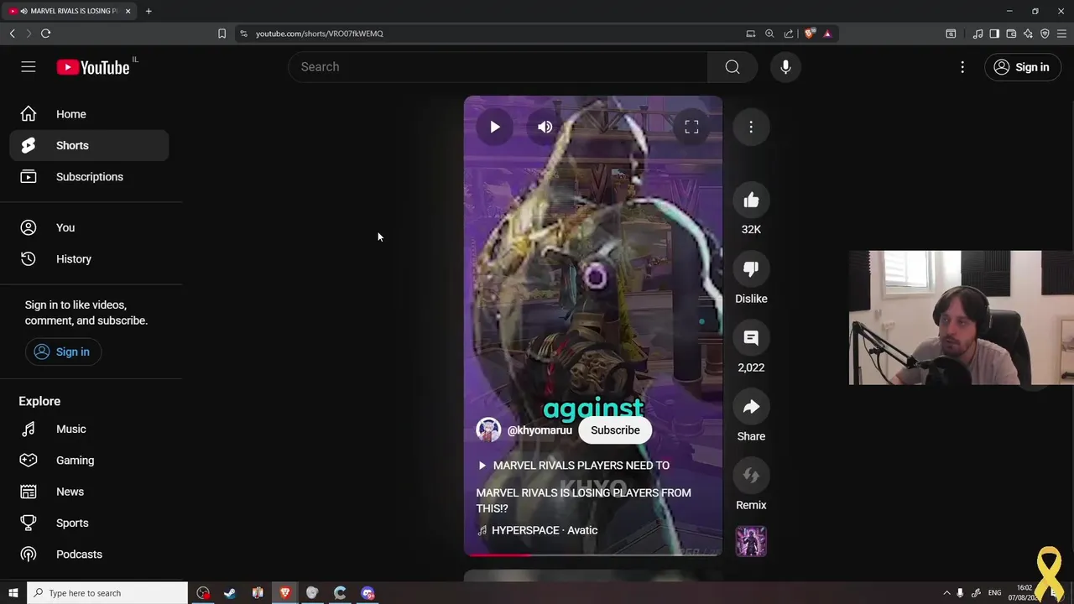Screen dimensions: 1074x604
Task: Open the @khyomaruu channel avatar
Action: [488, 430]
